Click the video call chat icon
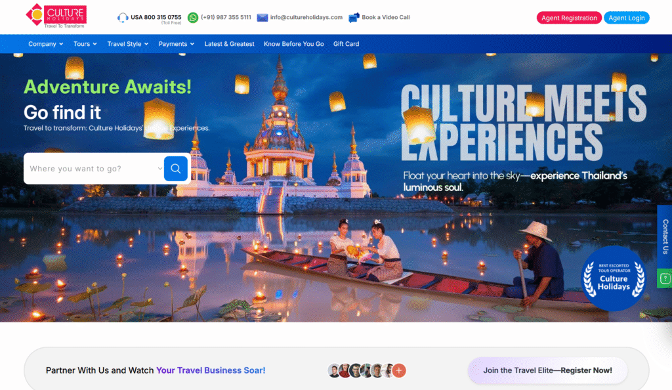672x390 pixels. pyautogui.click(x=354, y=18)
